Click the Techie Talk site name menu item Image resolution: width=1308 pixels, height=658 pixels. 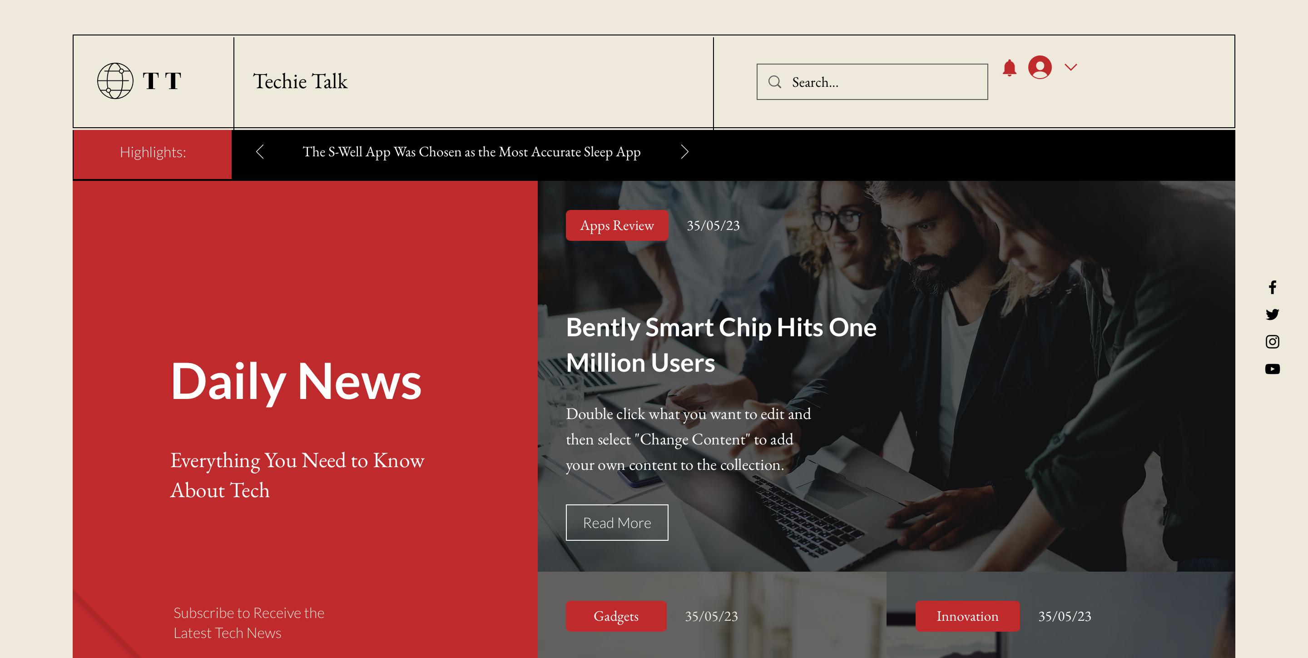tap(299, 81)
